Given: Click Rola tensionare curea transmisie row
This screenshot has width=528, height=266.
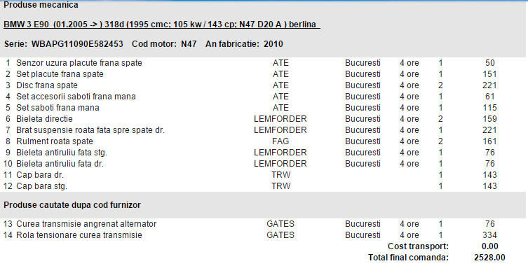Looking at the screenshot, I should pos(263,235).
